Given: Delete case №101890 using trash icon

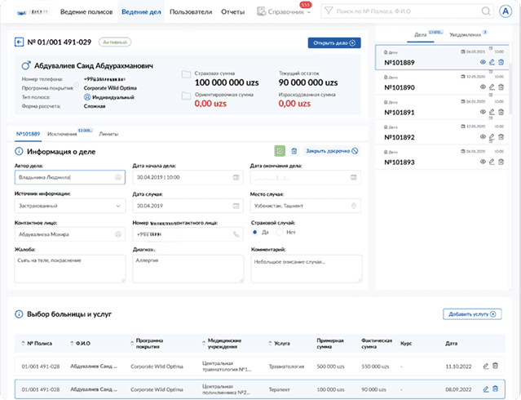Looking at the screenshot, I should pos(501,87).
